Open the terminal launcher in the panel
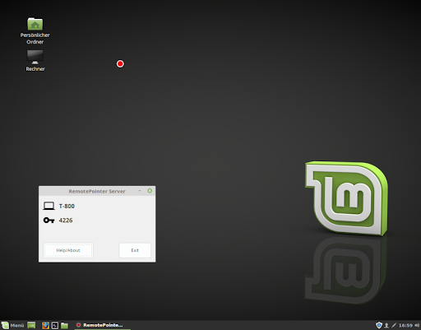The width and height of the screenshot is (421, 330). point(55,325)
